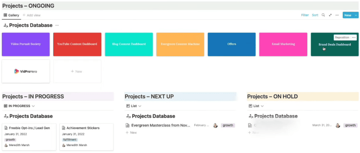Viewport: 360px width, 153px height.
Task: Click the gallery grid icon on Gallery tab
Action: [6, 15]
